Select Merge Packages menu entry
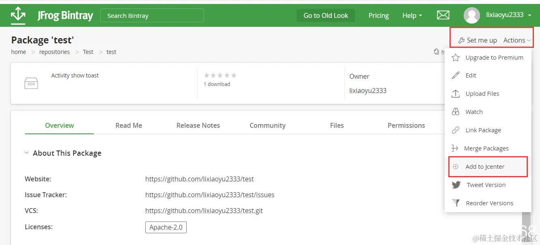Screen dimensions: 540x245 click(x=488, y=148)
